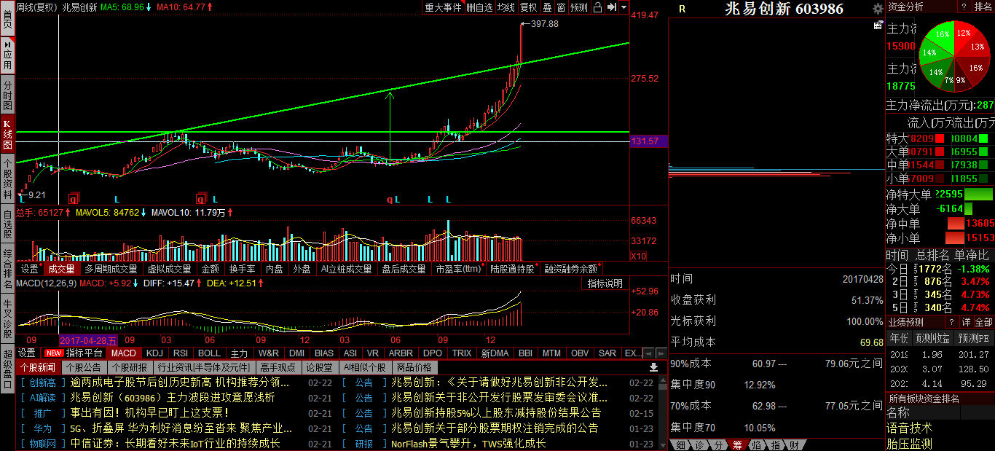The image size is (995, 451).
Task: Click the collapse-to-right arrow icon in chart toolbar
Action: [612, 7]
